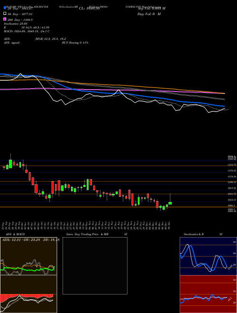This screenshot has width=237, height=313.
Task: Select the '200 Day = 1108.9' label
Action: (20, 20)
